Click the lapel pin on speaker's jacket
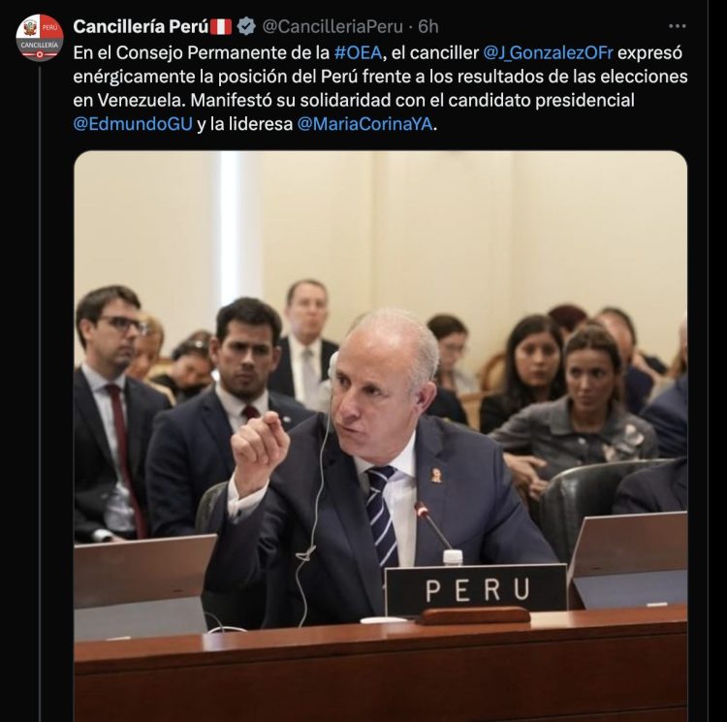This screenshot has width=727, height=722. point(436,476)
